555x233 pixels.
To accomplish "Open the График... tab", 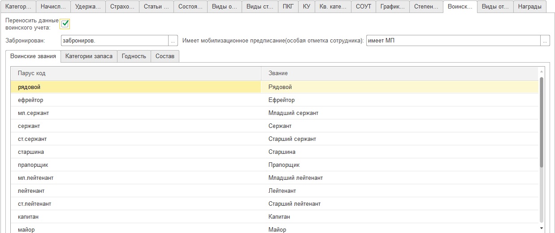I will [x=392, y=7].
